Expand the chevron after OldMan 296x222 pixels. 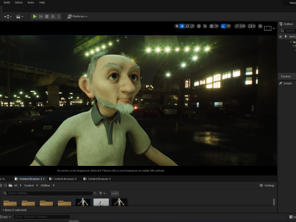[54, 186]
